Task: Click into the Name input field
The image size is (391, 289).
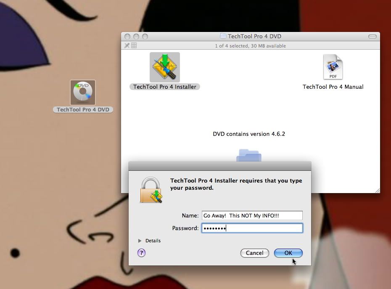Action: 252,215
